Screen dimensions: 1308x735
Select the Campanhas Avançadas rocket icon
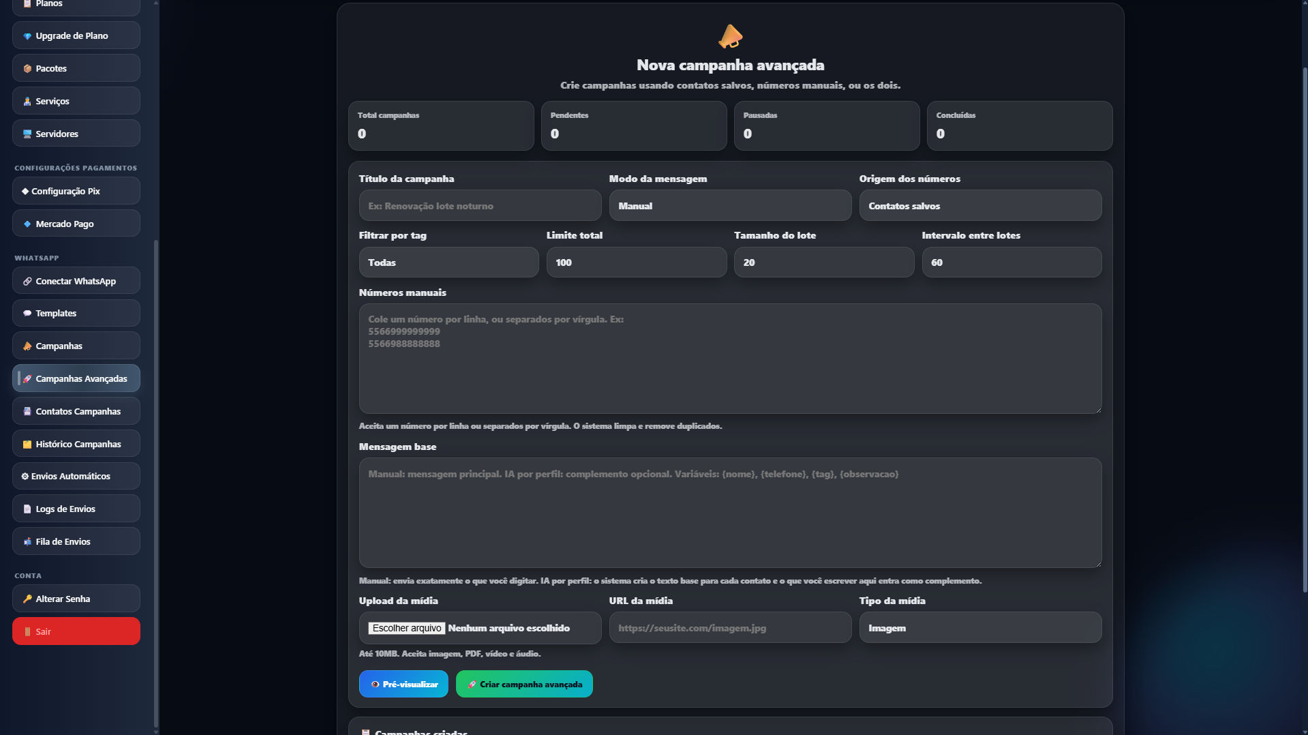point(29,378)
